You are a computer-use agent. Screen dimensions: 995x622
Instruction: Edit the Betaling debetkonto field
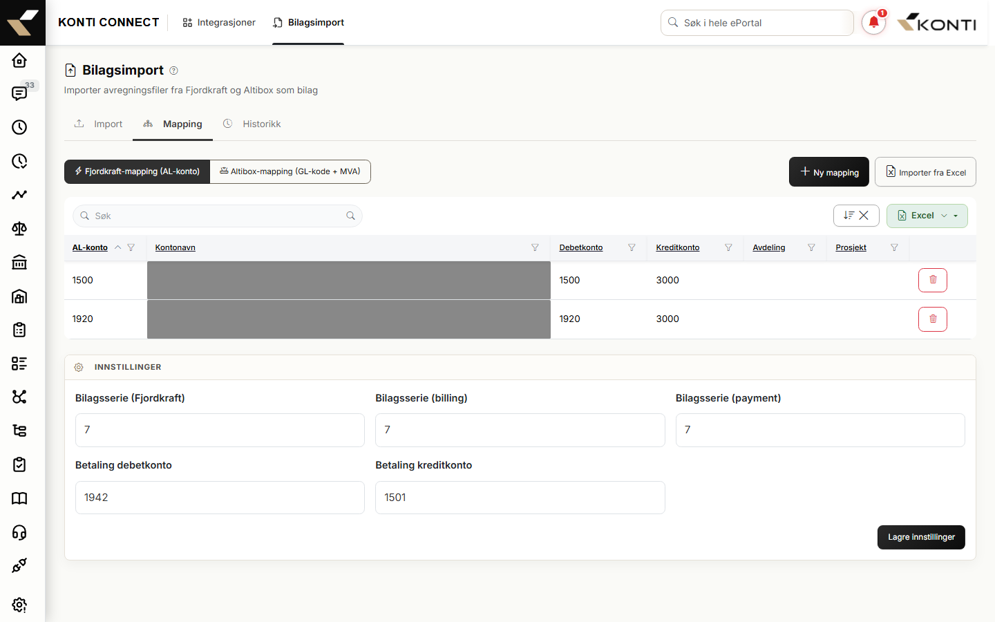click(220, 498)
